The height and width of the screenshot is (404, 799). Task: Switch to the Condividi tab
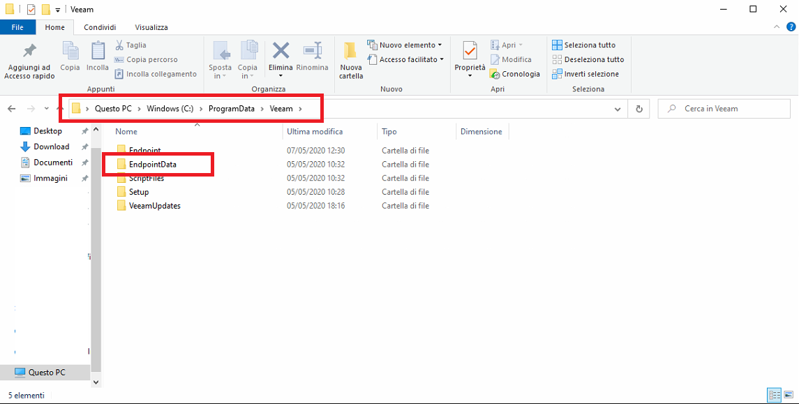pyautogui.click(x=100, y=27)
